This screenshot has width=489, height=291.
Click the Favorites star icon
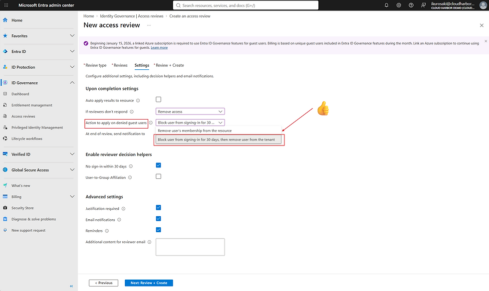pyautogui.click(x=5, y=36)
